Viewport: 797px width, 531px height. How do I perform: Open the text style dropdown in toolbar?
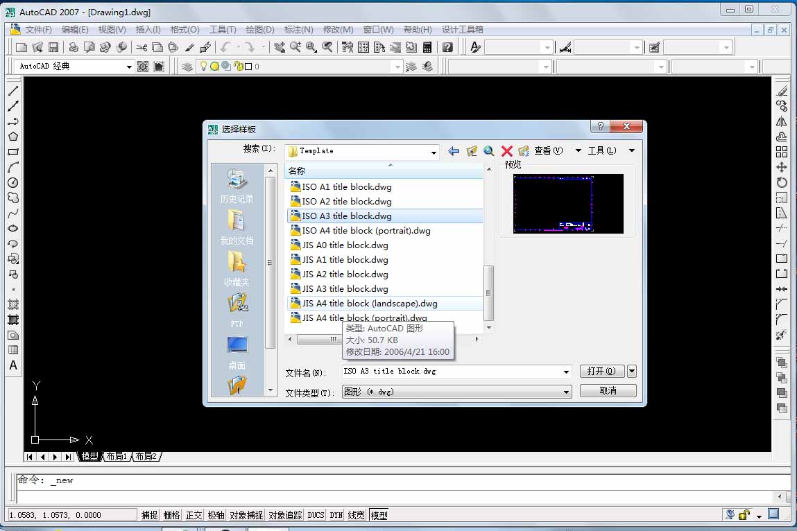click(x=547, y=47)
